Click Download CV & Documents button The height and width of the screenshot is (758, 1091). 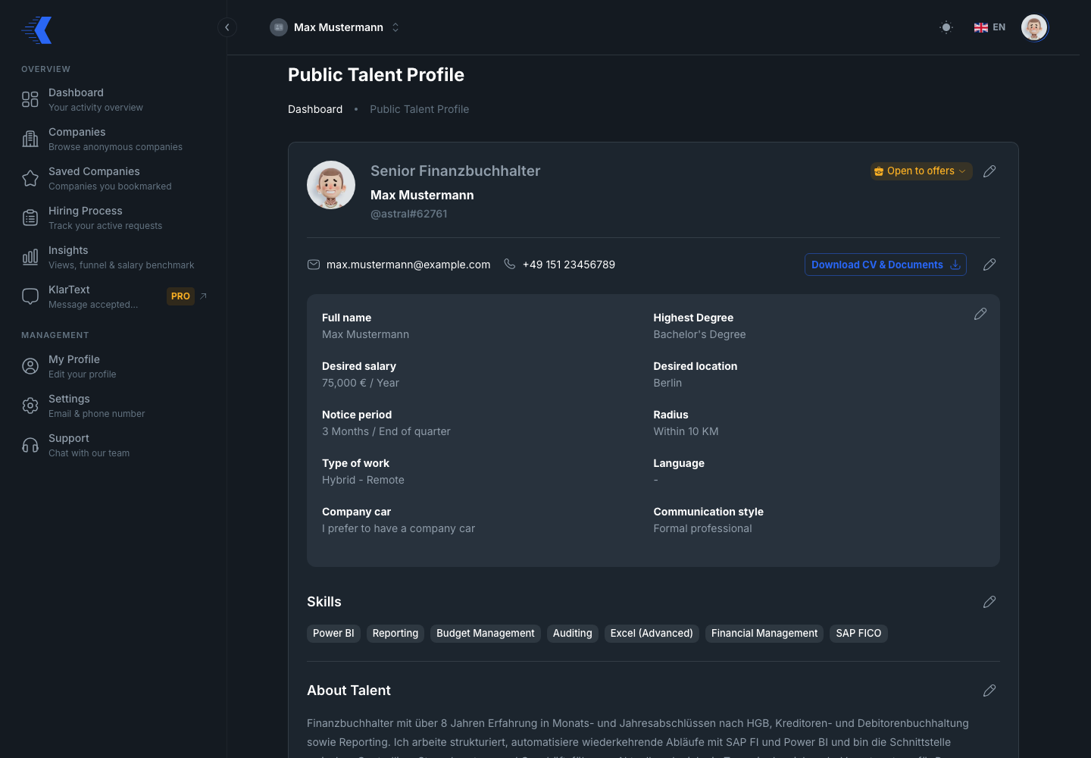[x=885, y=265]
